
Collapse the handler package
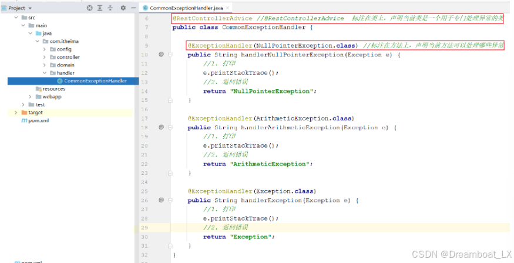(45, 73)
